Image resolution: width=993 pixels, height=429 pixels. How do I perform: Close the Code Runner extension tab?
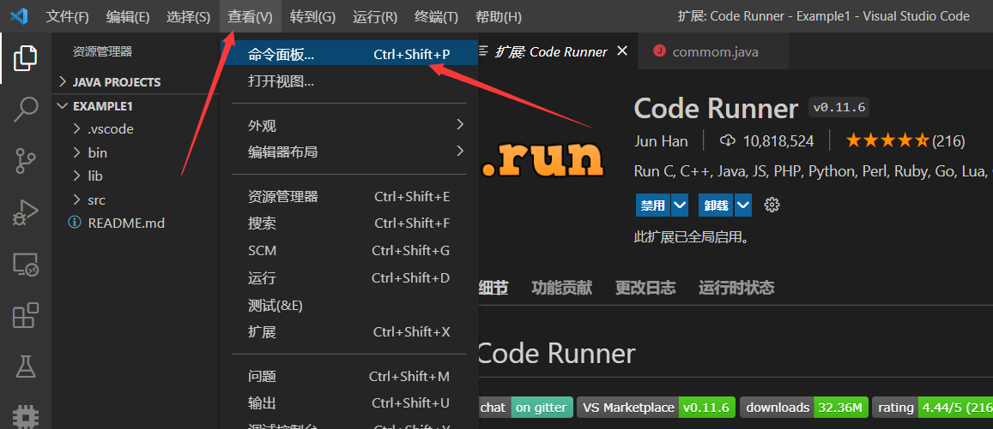click(x=622, y=51)
